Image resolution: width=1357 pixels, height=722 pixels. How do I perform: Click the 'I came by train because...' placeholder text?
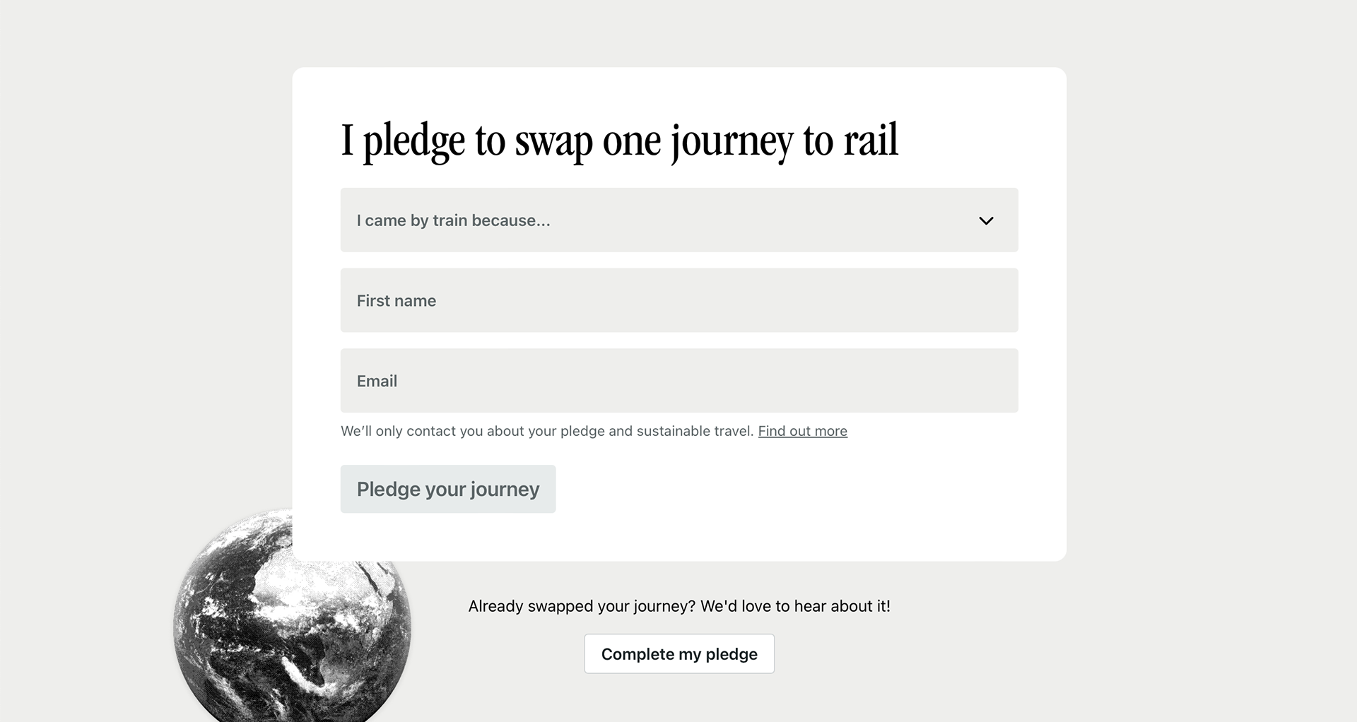pyautogui.click(x=453, y=220)
